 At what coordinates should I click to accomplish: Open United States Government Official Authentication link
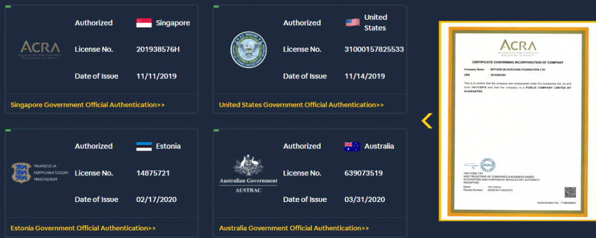click(301, 104)
